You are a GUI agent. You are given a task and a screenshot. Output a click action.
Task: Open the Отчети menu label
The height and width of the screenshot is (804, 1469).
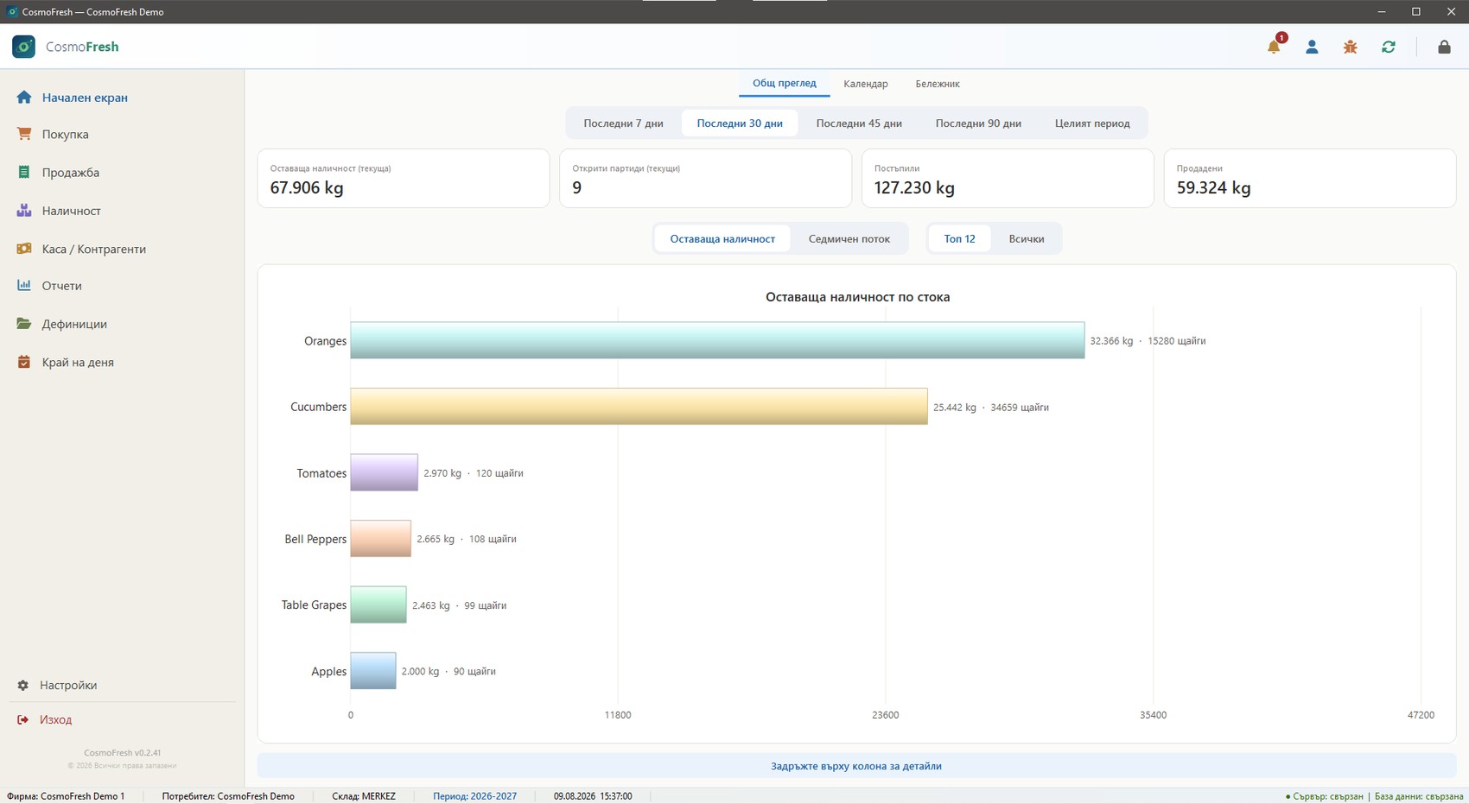[x=62, y=286]
